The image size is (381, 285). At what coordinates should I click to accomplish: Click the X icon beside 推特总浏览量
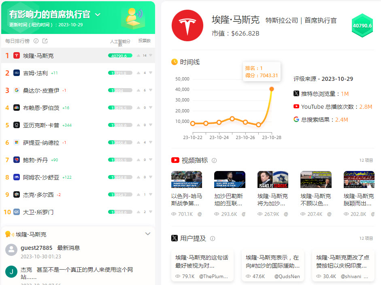[x=296, y=93]
